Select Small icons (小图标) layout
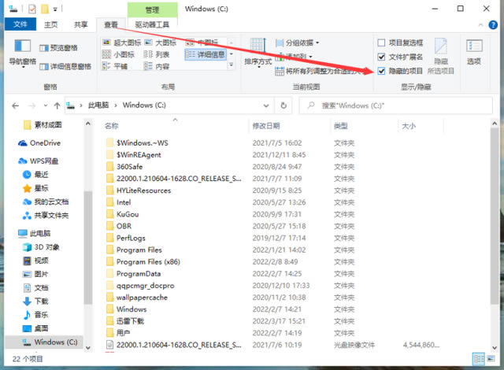 [118, 54]
